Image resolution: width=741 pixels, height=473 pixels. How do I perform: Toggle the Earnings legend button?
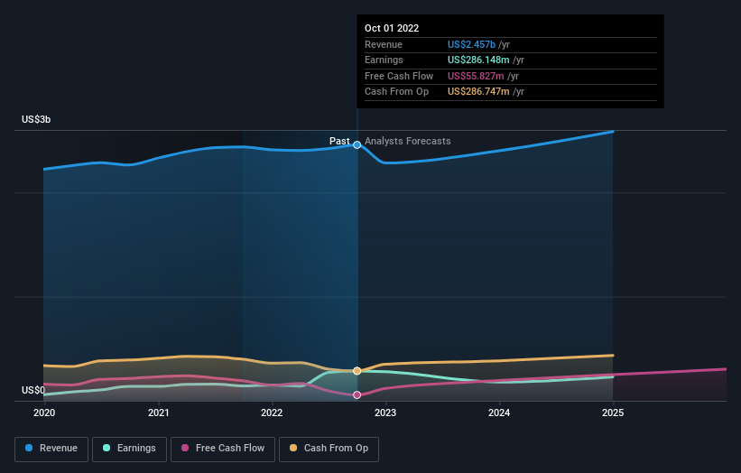click(129, 449)
